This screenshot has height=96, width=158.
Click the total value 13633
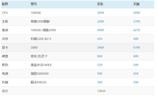tap(101, 91)
